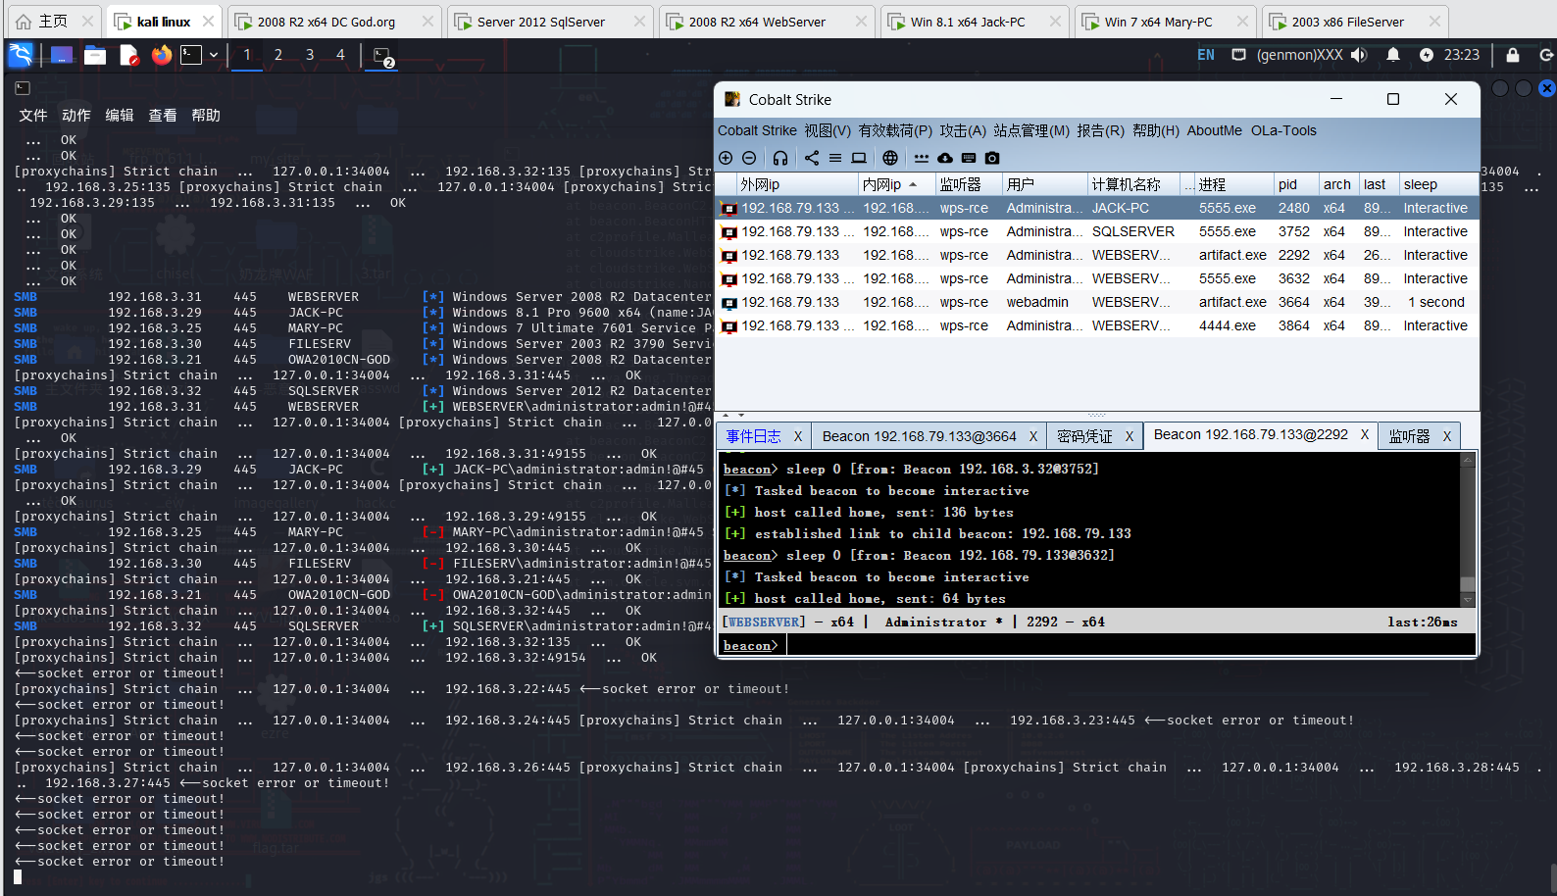Sort by the pid column header
Viewport: 1557px width, 896px height.
(1295, 184)
